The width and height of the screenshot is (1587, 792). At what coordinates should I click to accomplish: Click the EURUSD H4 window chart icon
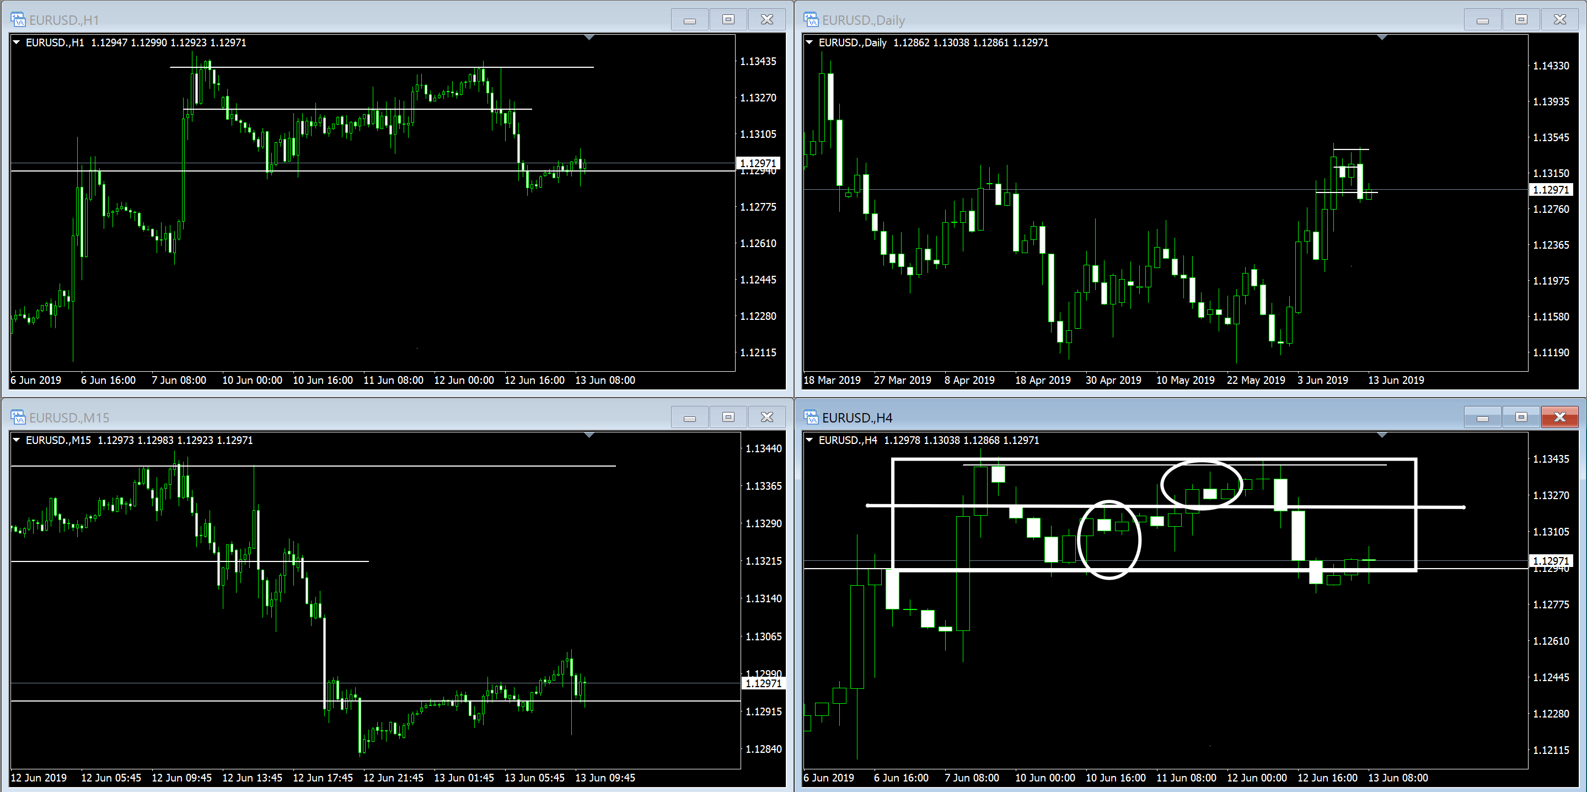(x=811, y=418)
